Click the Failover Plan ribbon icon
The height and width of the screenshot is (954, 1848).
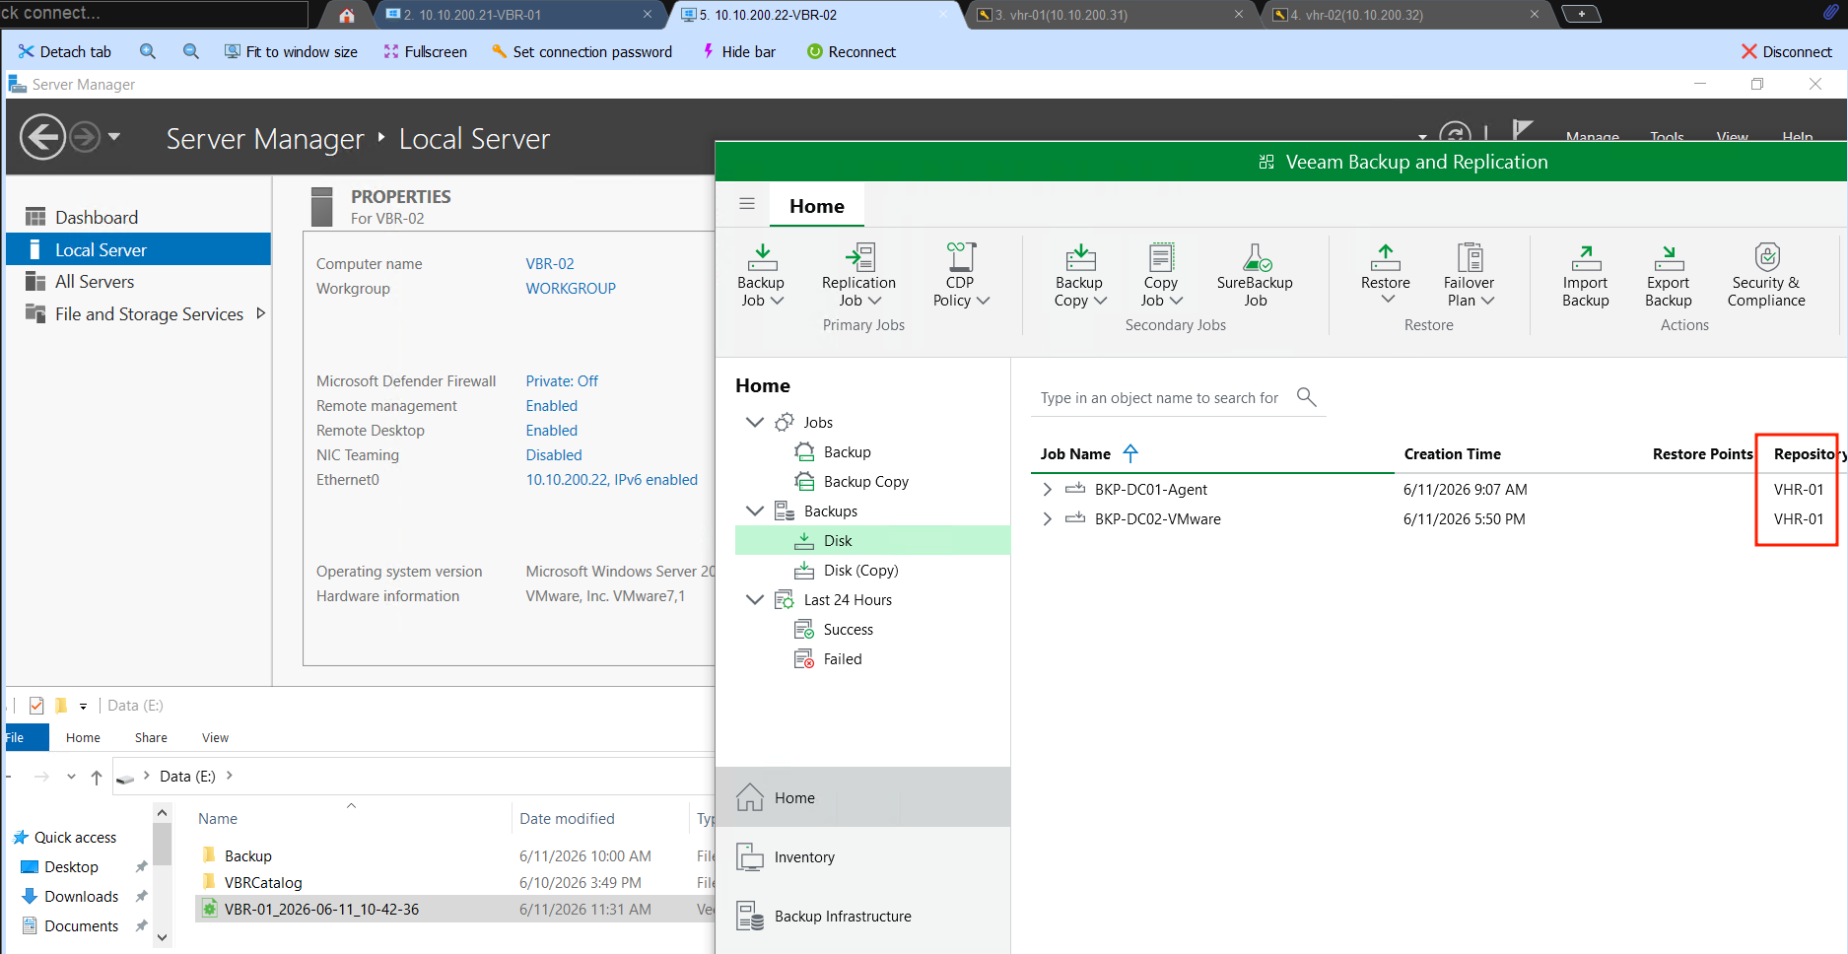pyautogui.click(x=1470, y=257)
